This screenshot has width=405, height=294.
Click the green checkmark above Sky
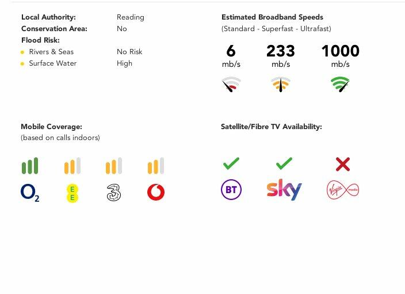click(x=284, y=164)
